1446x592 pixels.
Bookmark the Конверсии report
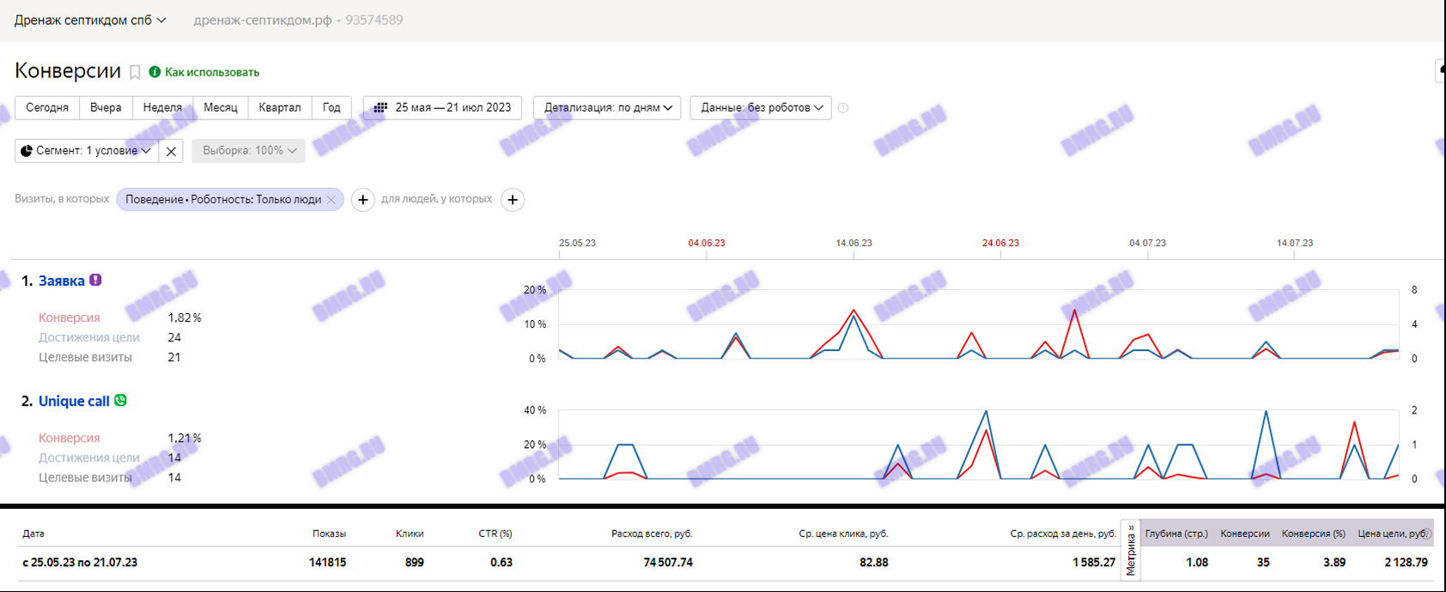click(x=135, y=73)
